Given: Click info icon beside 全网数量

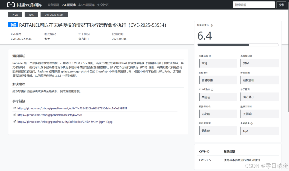Looking at the screenshot, I should [252, 124].
